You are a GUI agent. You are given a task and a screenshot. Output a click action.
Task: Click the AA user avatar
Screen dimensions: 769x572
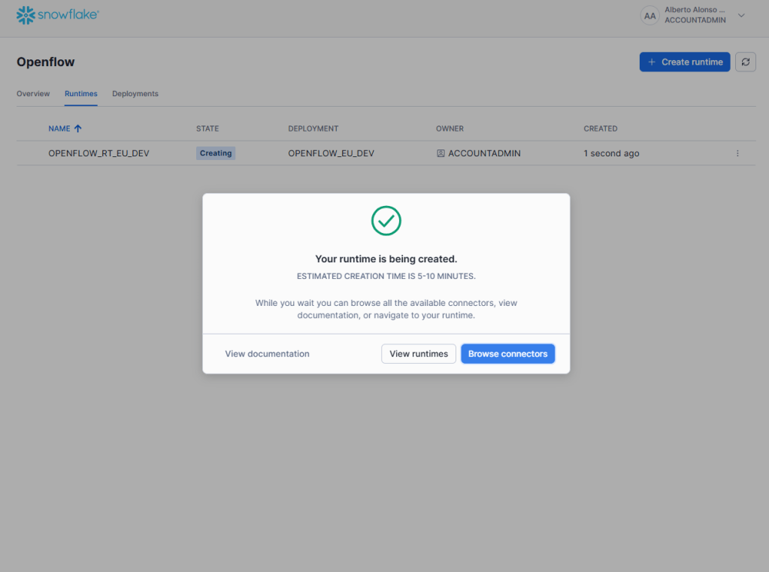pos(649,16)
